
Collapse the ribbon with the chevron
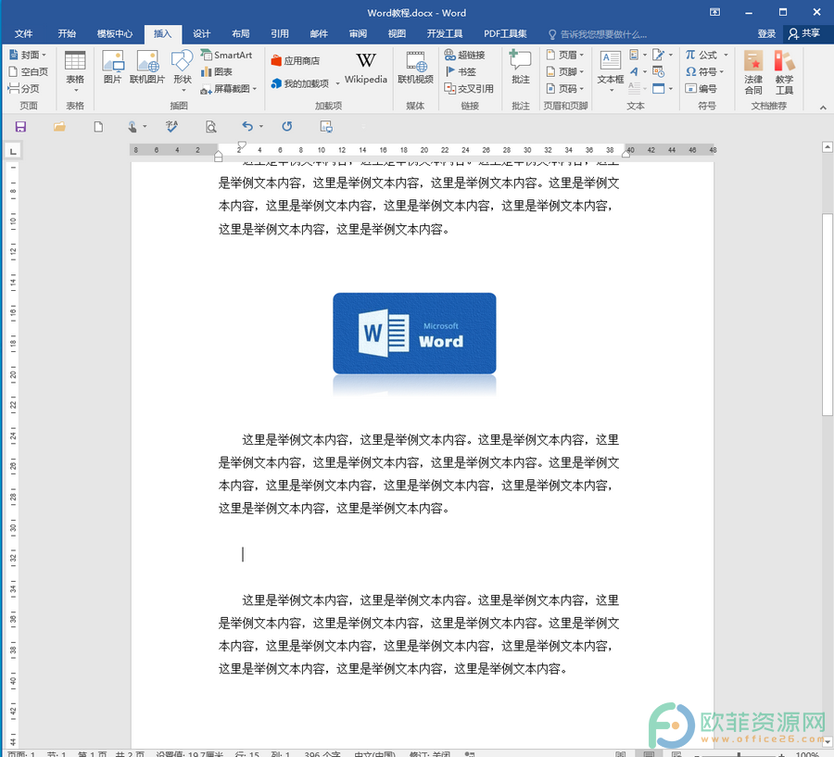[823, 107]
